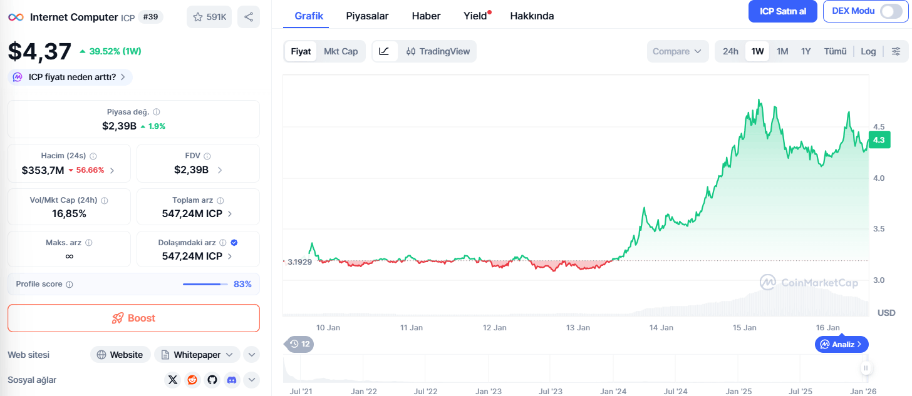Image resolution: width=912 pixels, height=396 pixels.
Task: Open the Hakkında tab
Action: click(x=532, y=16)
